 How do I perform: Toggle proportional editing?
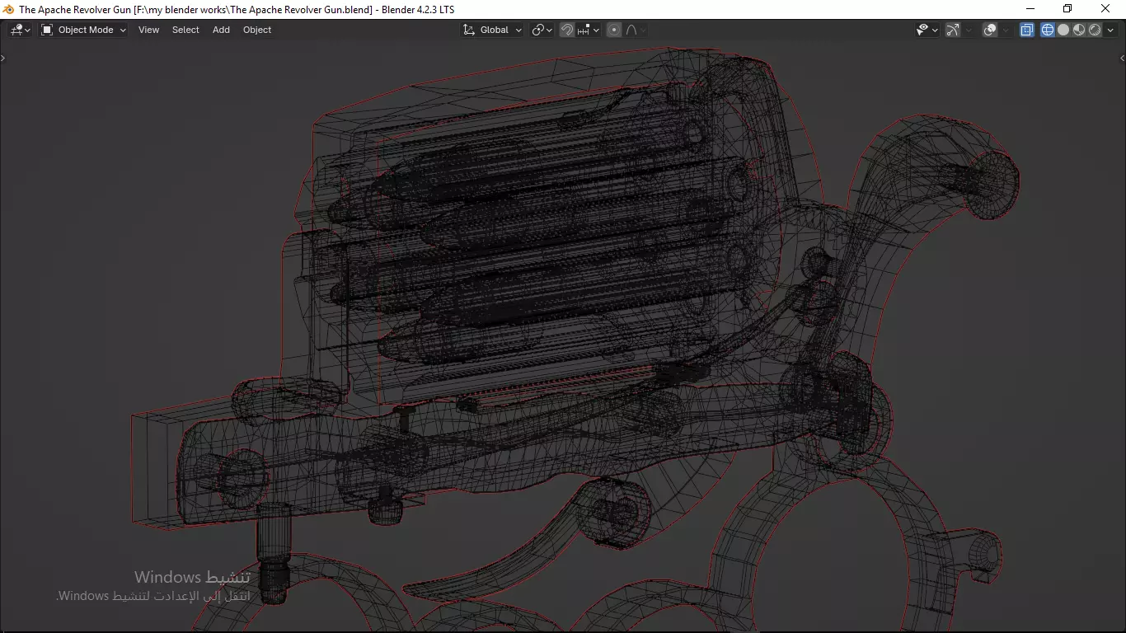[614, 30]
